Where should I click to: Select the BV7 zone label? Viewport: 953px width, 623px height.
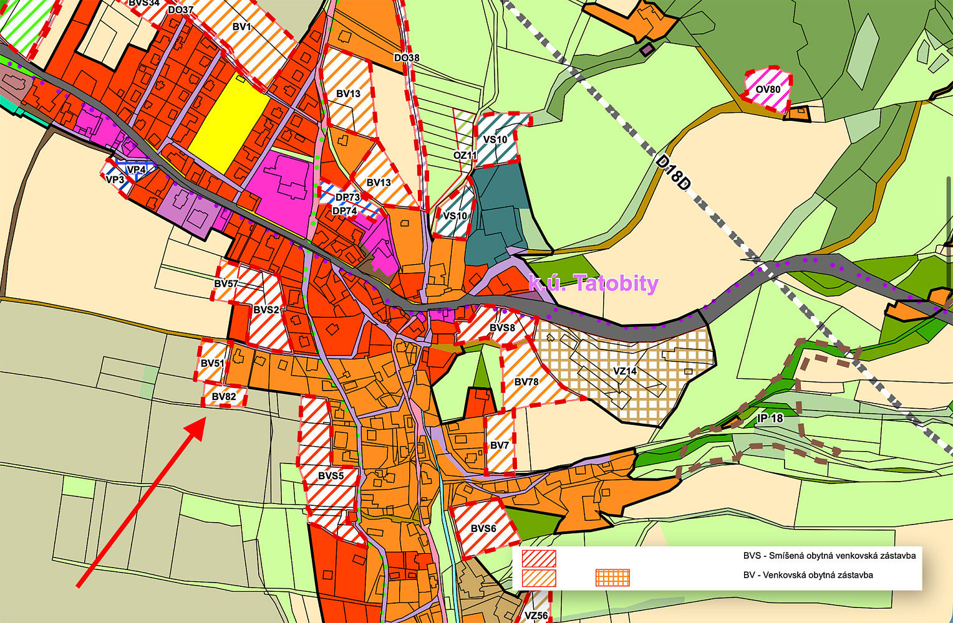pos(500,445)
